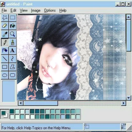Click the vertical scrollbar up arrow
Image resolution: width=132 pixels, height=132 pixels.
click(x=129, y=17)
